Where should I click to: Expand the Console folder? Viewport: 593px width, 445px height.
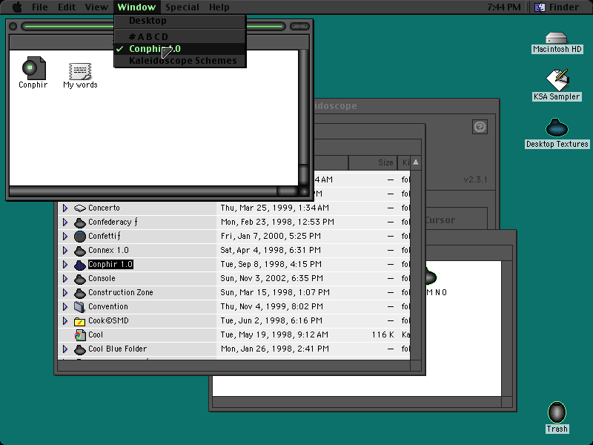click(65, 279)
